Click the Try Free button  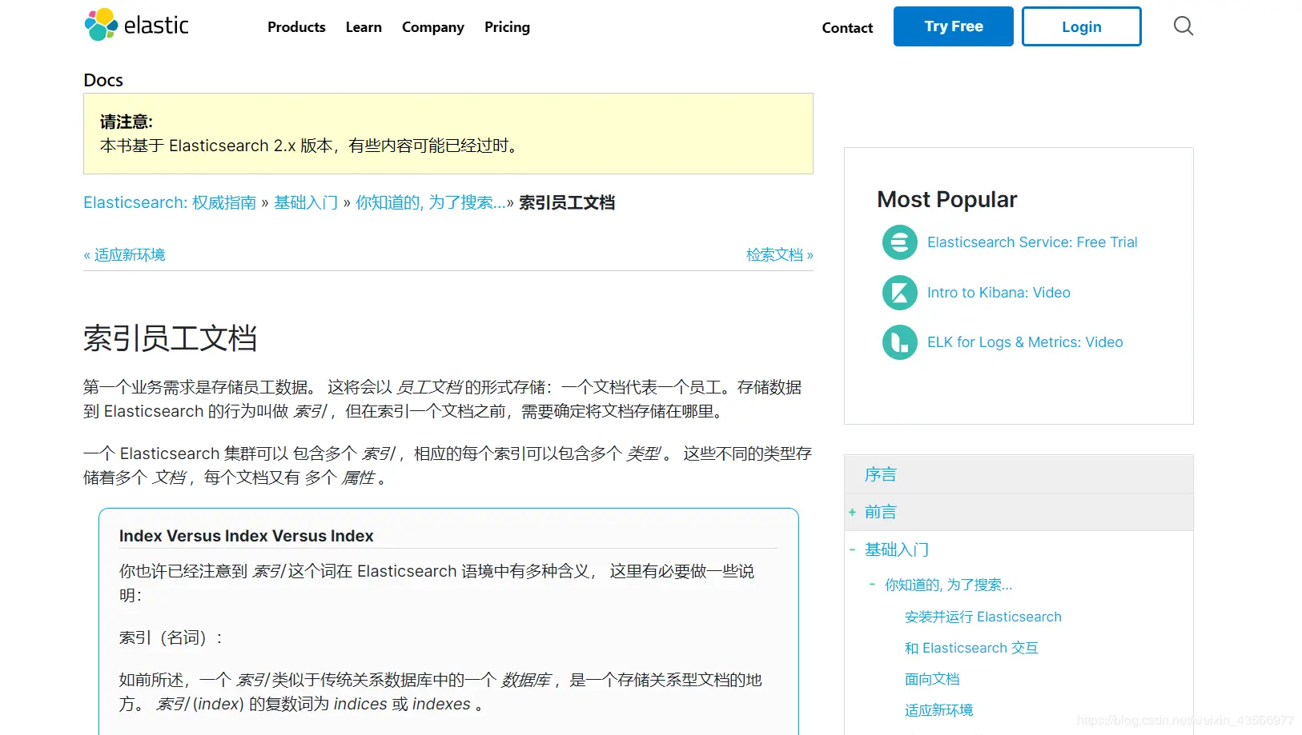tap(953, 26)
